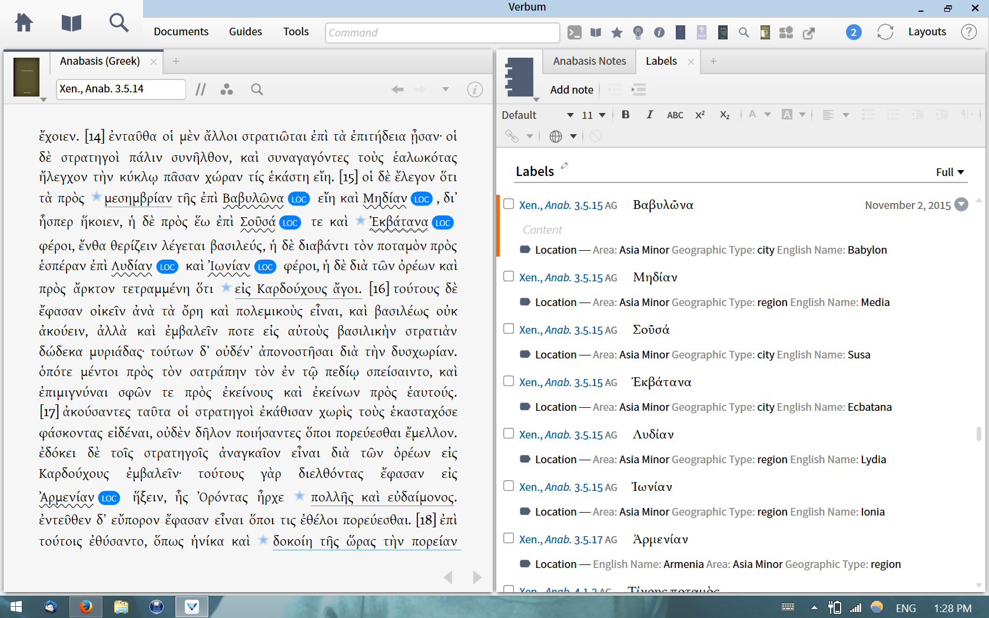Viewport: 989px width, 618px height.
Task: Open the large Search magnifier beside Documents
Action: point(119,23)
